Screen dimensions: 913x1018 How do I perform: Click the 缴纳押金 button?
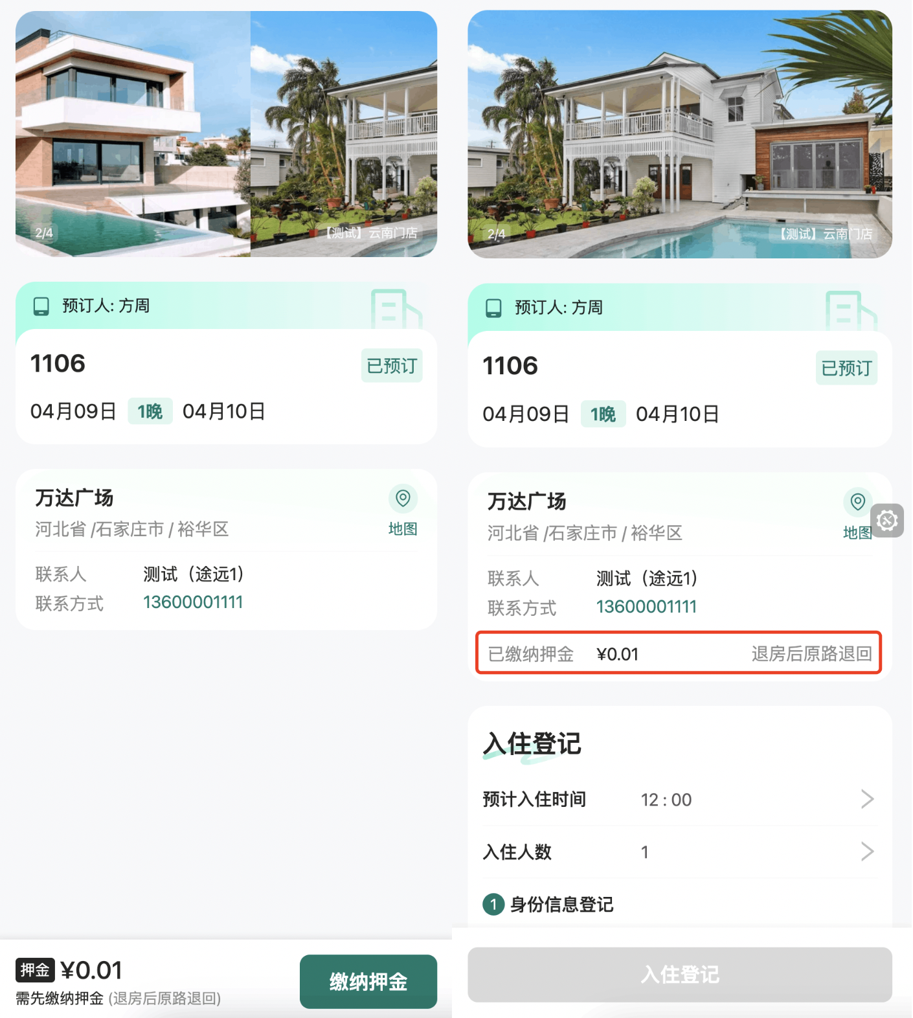[368, 981]
